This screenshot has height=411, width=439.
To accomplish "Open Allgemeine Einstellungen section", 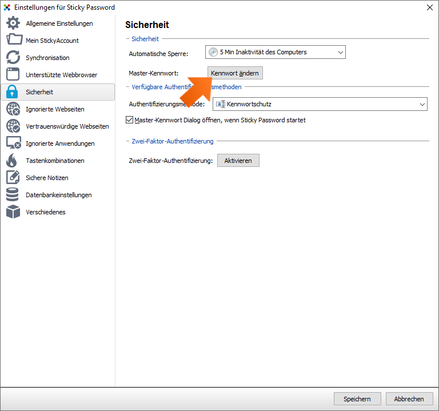I will 59,23.
